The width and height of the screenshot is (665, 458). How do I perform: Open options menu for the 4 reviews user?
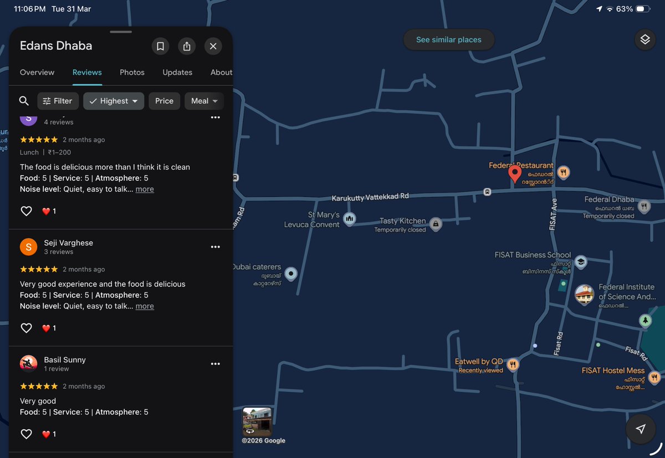(216, 117)
